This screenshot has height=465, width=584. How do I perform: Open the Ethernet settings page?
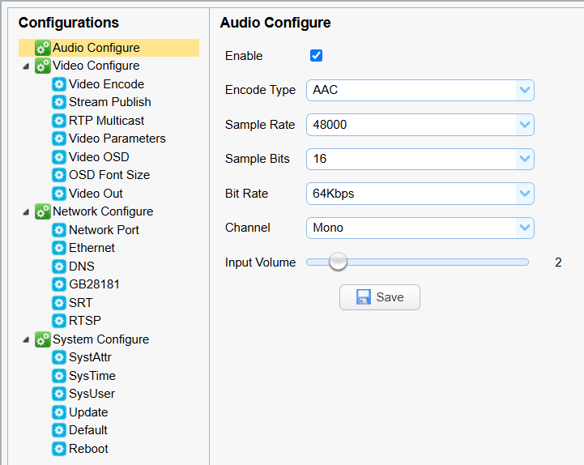(92, 248)
